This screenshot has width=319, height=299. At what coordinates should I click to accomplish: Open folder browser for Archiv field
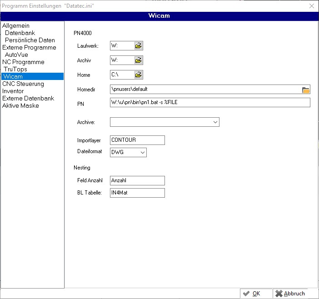[x=138, y=60]
